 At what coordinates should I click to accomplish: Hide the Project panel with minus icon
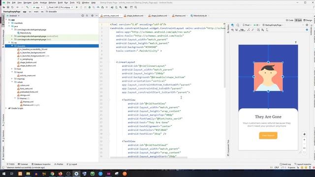[x=96, y=15]
